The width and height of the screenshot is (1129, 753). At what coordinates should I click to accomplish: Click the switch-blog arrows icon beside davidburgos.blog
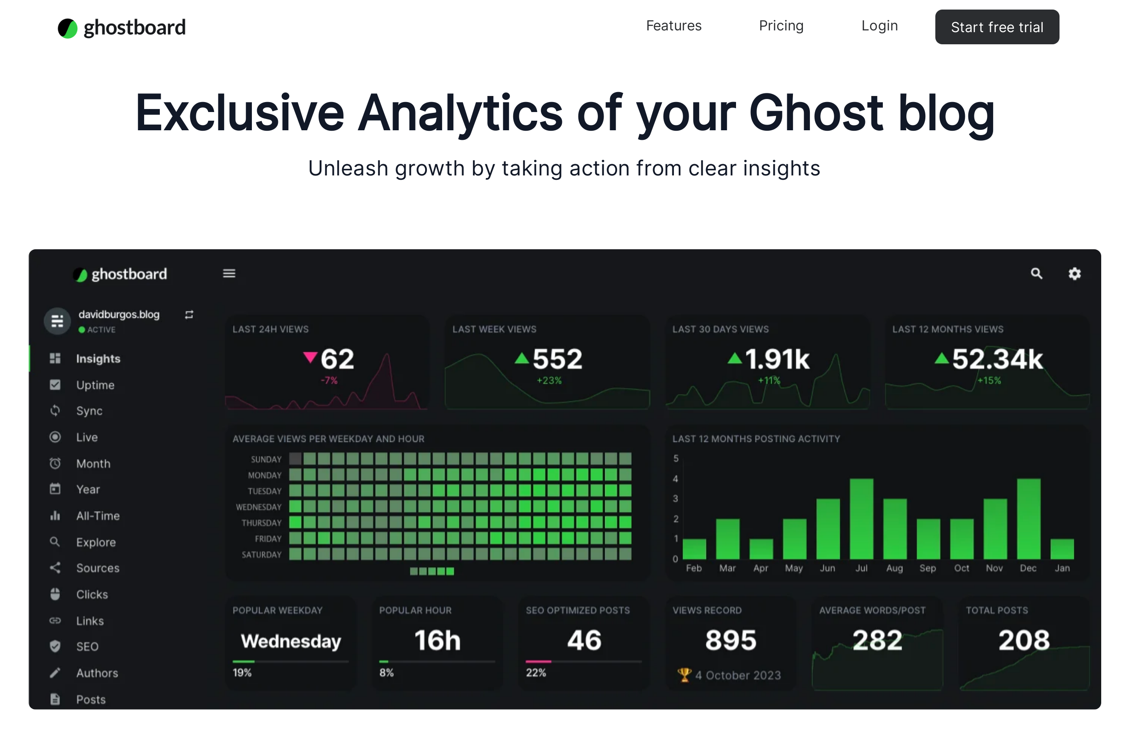pos(189,314)
